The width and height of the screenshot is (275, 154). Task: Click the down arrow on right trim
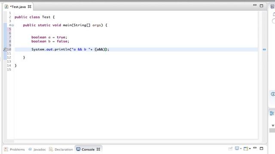pos(273,125)
